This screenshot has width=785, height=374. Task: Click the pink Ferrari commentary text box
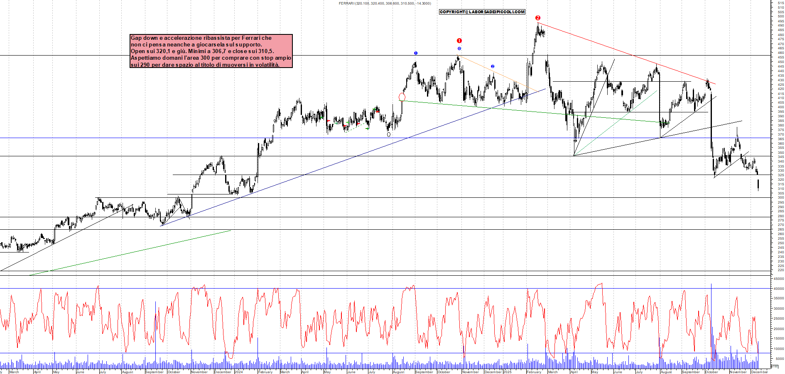211,51
